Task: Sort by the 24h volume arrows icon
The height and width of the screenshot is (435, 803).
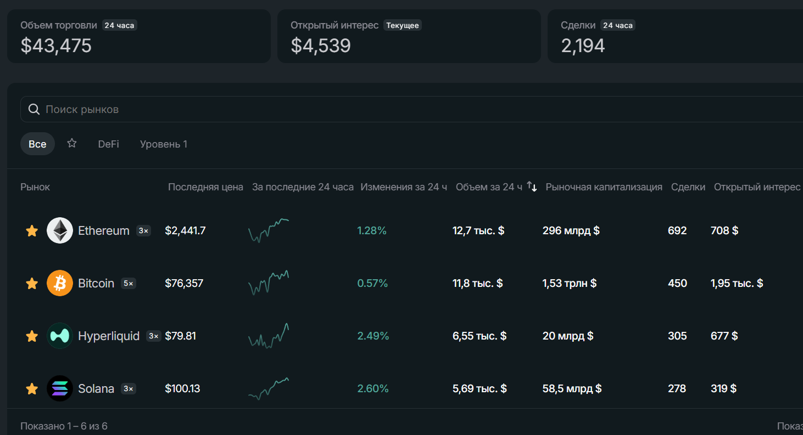Action: point(532,187)
